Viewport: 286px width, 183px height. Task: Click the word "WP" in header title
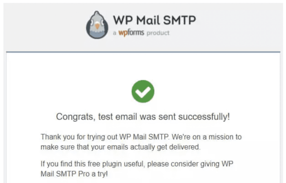click(120, 20)
